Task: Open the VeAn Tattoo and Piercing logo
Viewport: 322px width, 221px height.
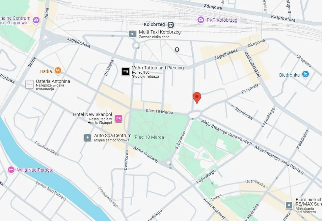Action: coord(126,71)
